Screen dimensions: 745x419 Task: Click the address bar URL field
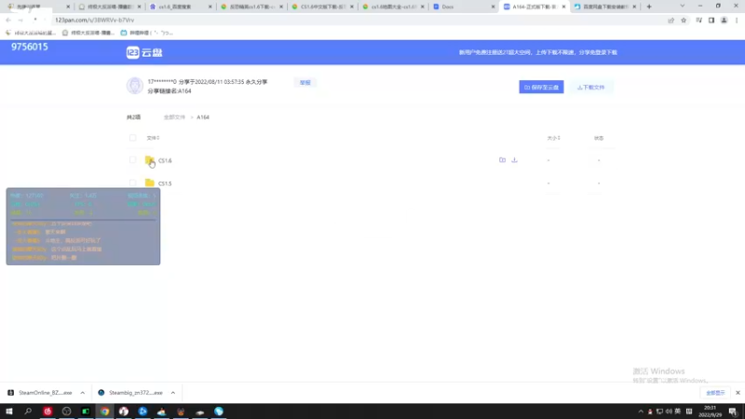[x=357, y=20]
